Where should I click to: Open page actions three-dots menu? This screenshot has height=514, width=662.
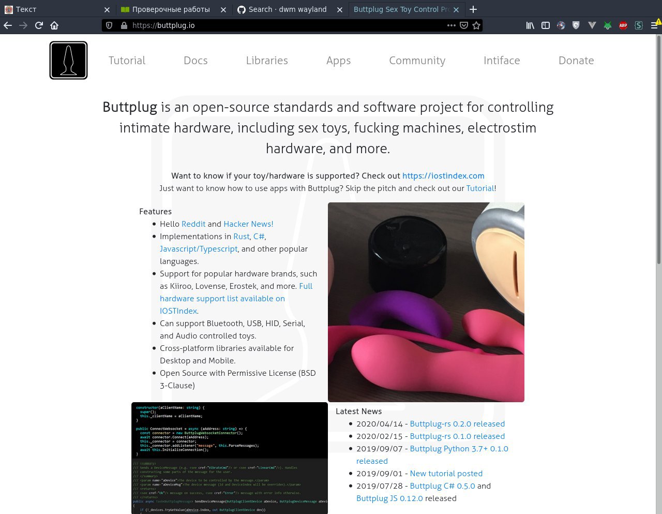(x=451, y=25)
